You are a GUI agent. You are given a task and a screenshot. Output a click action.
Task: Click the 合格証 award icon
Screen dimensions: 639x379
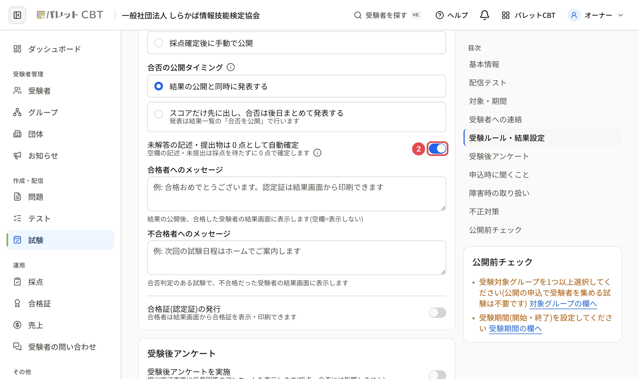(x=17, y=303)
